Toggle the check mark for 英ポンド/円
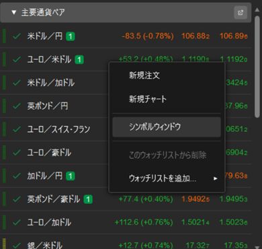 click(x=17, y=106)
